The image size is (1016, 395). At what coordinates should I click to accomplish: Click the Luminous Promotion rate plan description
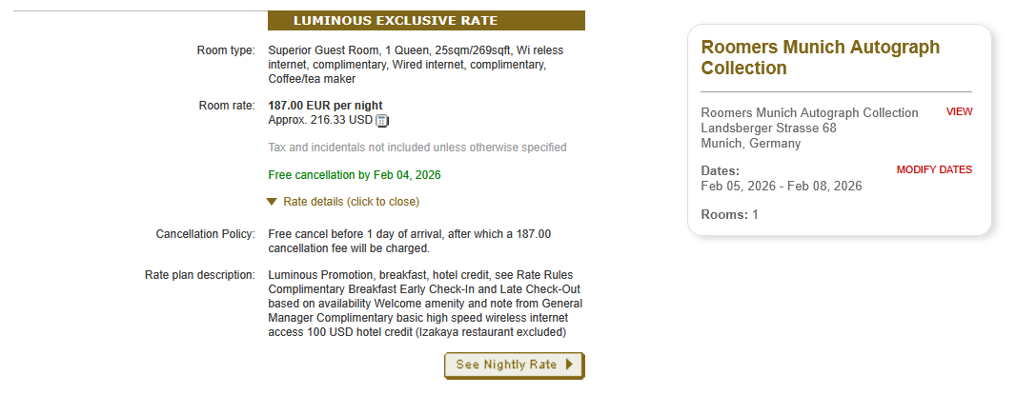(x=425, y=304)
